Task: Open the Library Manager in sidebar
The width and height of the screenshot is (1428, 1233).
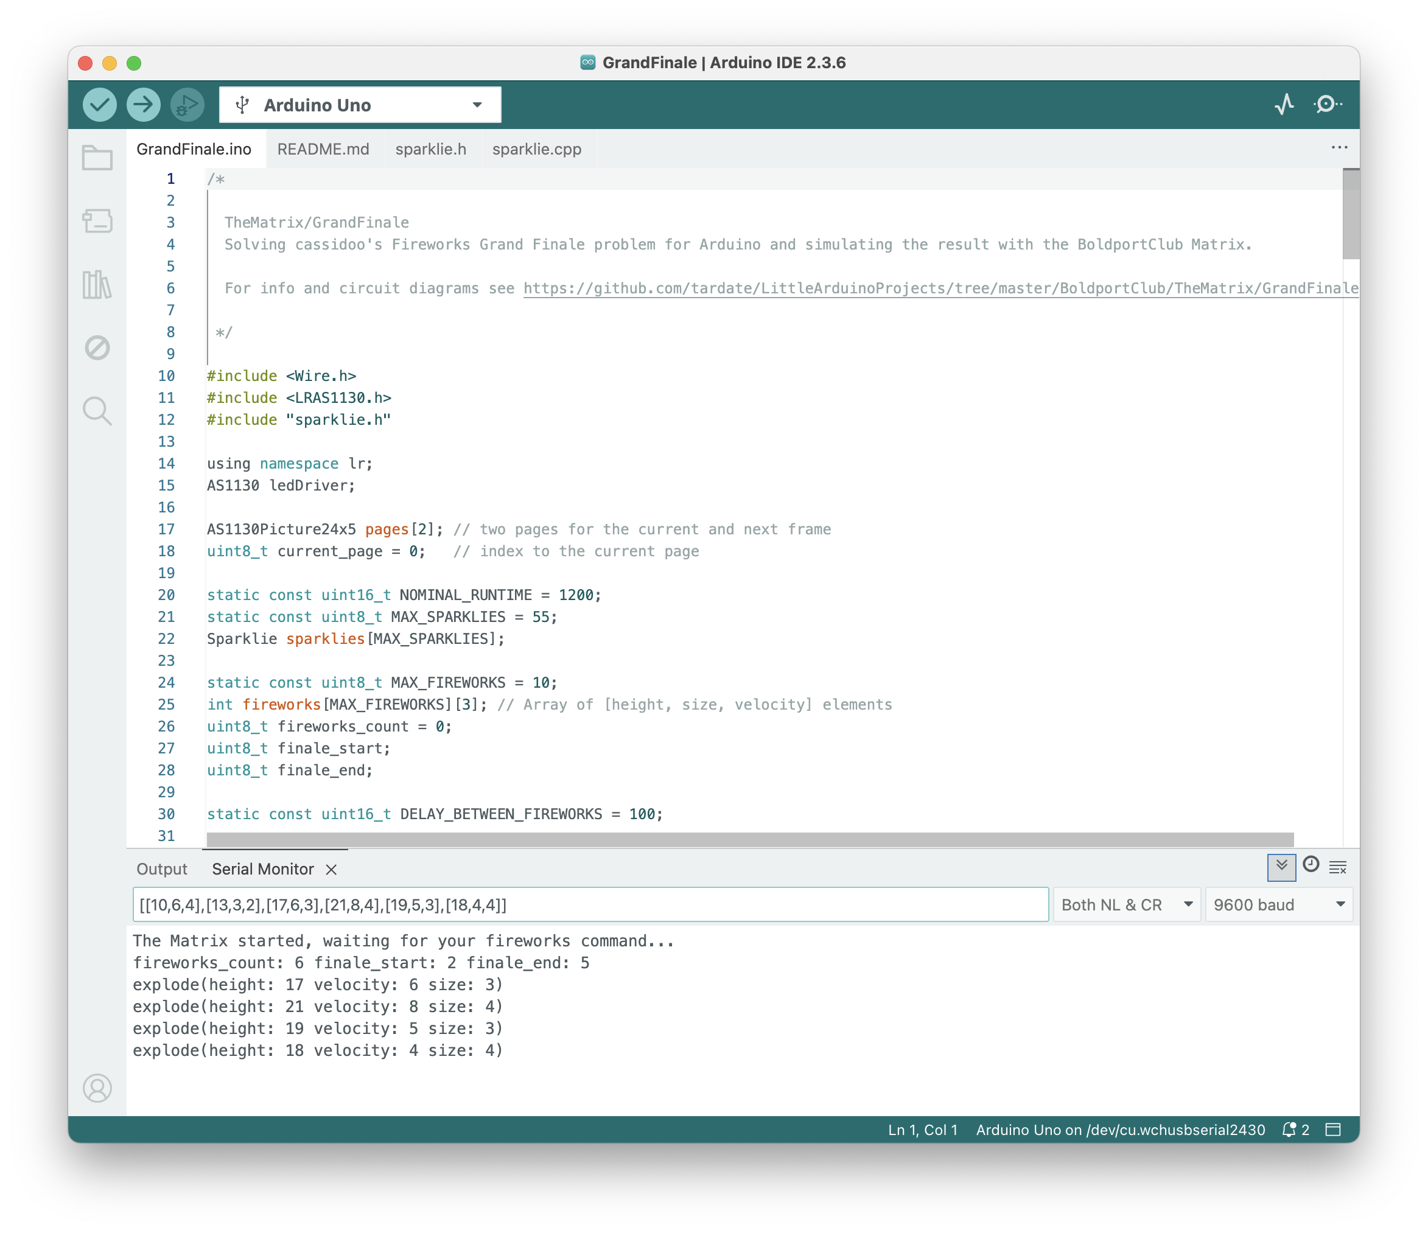Action: tap(97, 285)
